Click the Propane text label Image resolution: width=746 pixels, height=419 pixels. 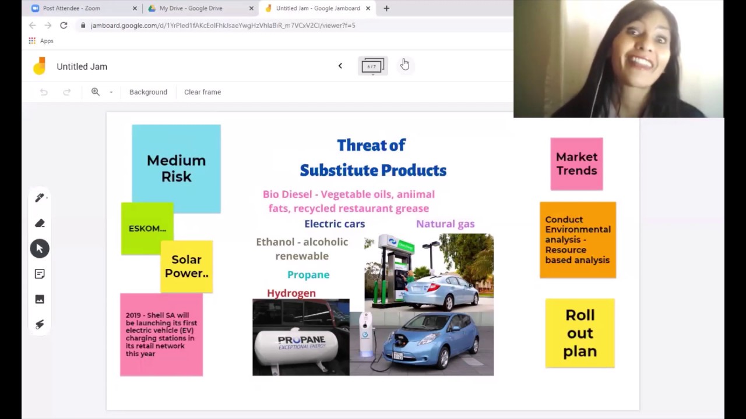point(308,275)
